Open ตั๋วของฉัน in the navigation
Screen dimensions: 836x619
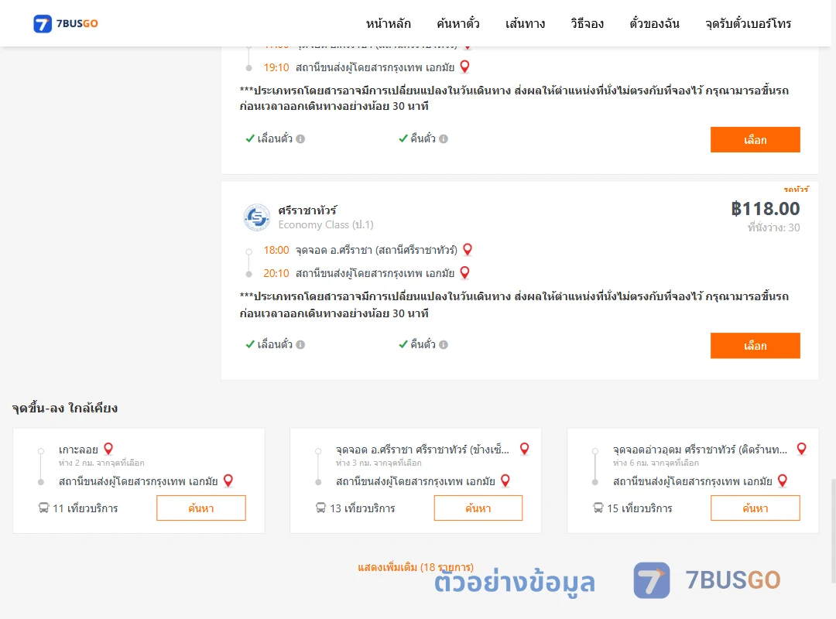[x=654, y=23]
